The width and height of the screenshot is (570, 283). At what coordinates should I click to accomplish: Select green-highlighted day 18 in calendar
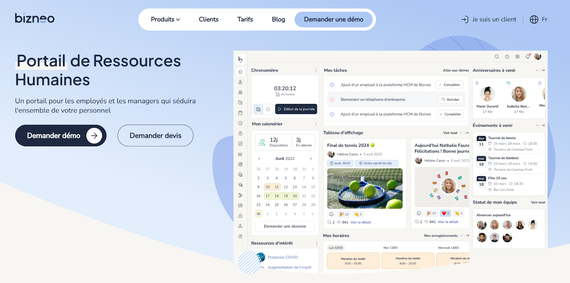click(x=277, y=196)
